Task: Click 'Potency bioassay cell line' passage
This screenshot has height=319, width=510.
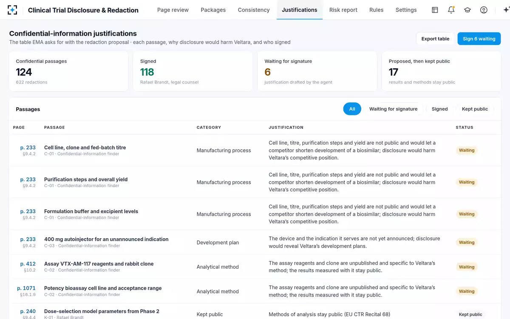Action: (x=103, y=288)
